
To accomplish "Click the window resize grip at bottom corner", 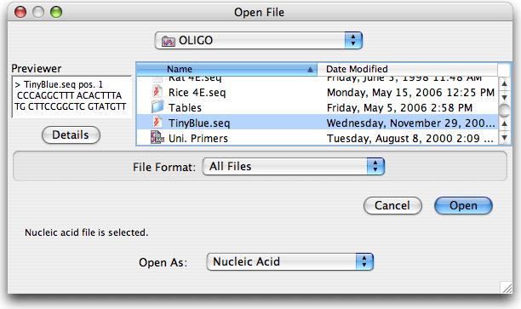I will click(507, 288).
